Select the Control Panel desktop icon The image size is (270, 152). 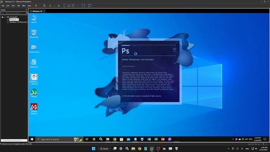pyautogui.click(x=34, y=49)
